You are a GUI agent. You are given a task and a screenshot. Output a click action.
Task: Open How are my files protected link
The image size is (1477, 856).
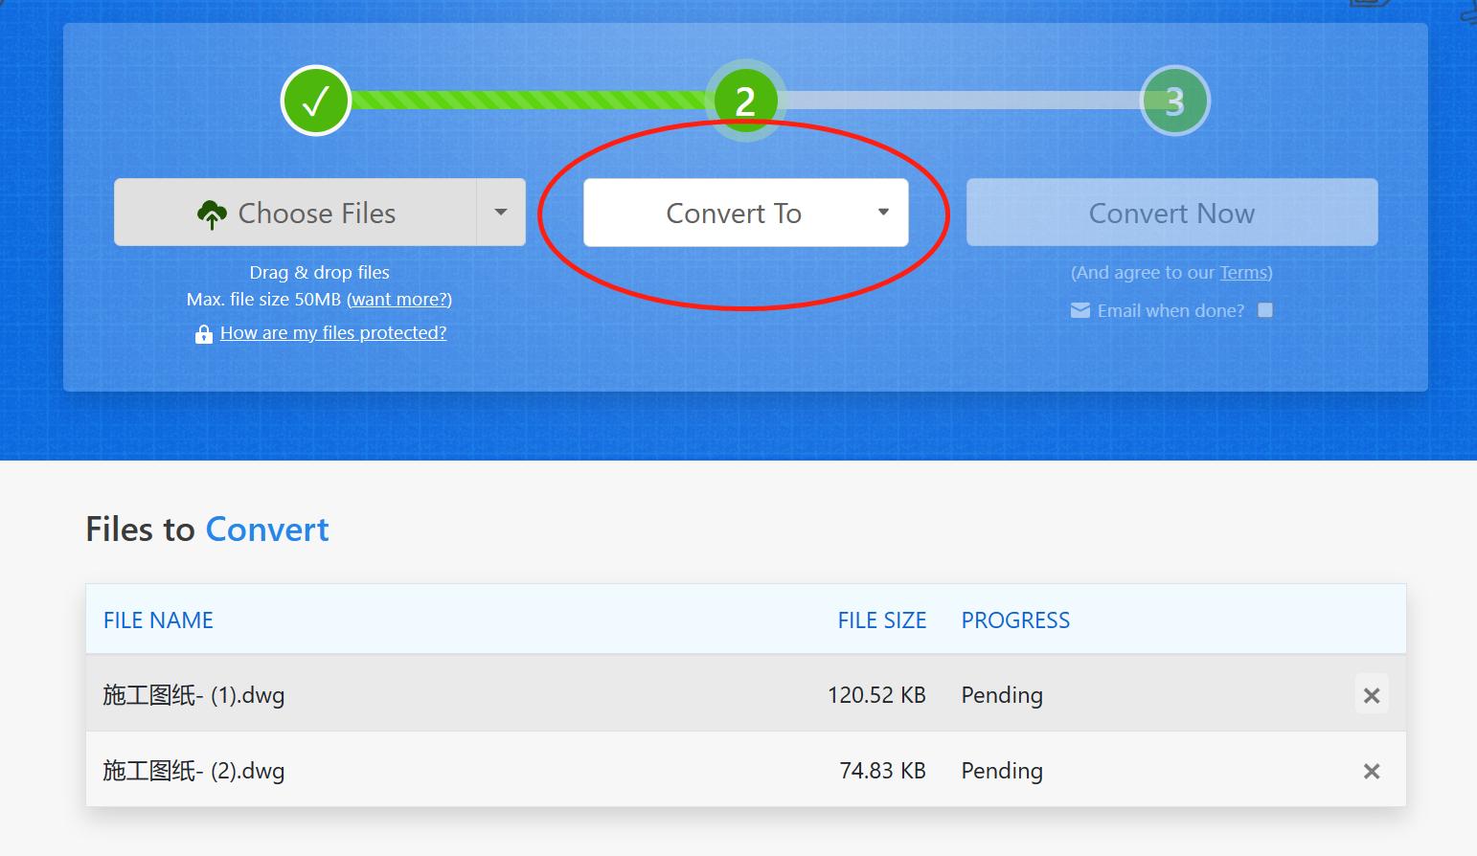tap(333, 333)
